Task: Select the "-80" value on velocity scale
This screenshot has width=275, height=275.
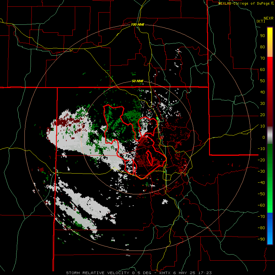Action: tap(261, 228)
